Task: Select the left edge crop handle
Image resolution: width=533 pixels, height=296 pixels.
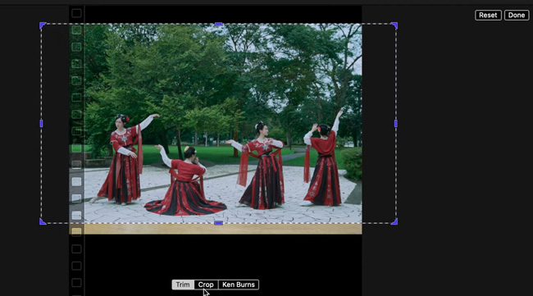Action: [42, 123]
